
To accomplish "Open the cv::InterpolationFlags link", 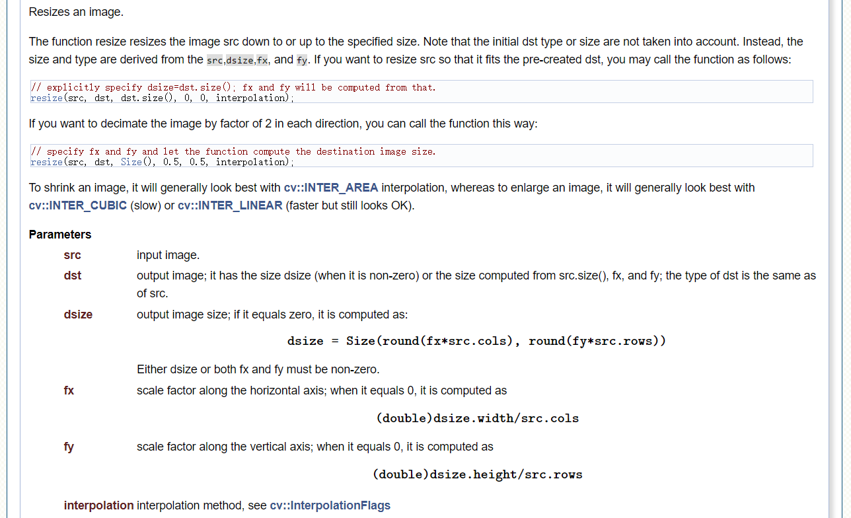I will (x=330, y=505).
